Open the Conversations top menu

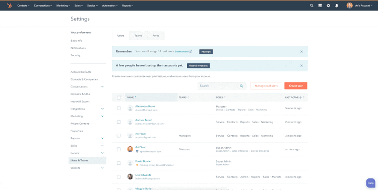tap(43, 6)
